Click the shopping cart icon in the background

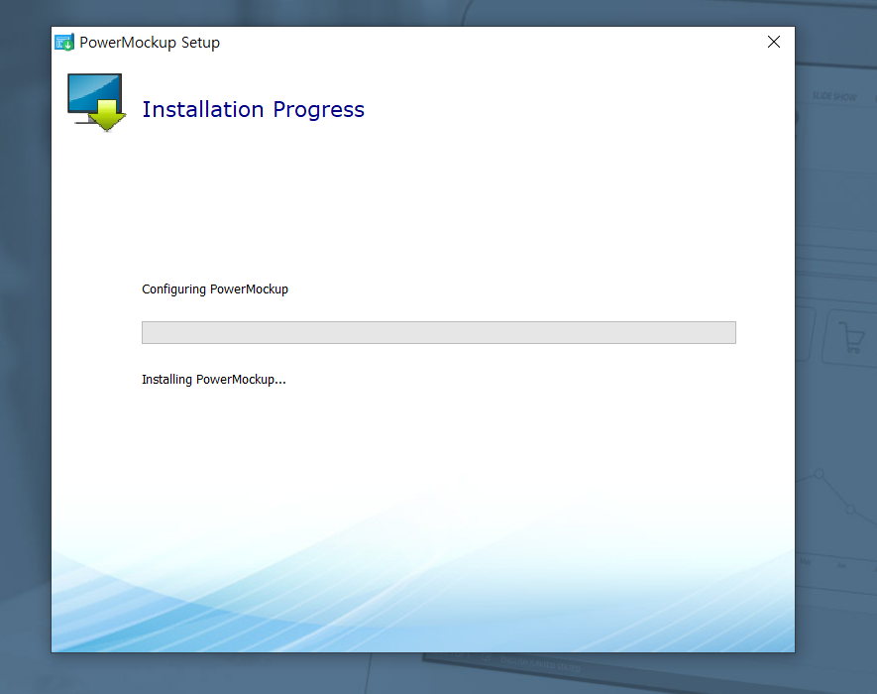[852, 337]
